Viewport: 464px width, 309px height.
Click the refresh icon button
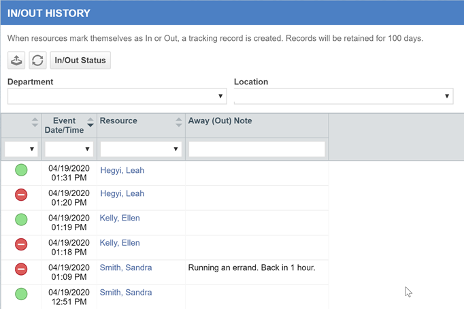click(x=37, y=61)
